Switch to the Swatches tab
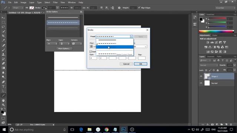237x133 pixels. click(x=210, y=14)
